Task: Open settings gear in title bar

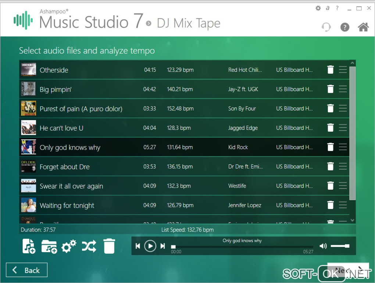Action: (318, 8)
